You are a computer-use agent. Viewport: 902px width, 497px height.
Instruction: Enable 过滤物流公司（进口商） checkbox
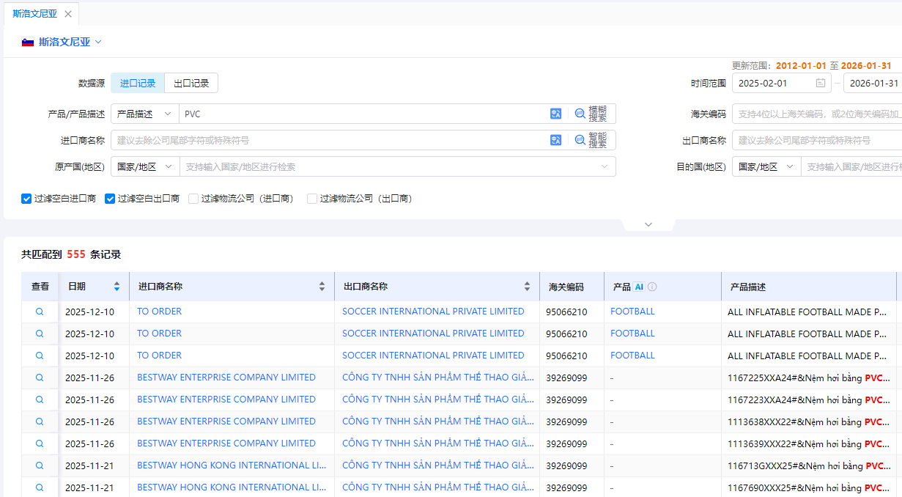(x=193, y=199)
